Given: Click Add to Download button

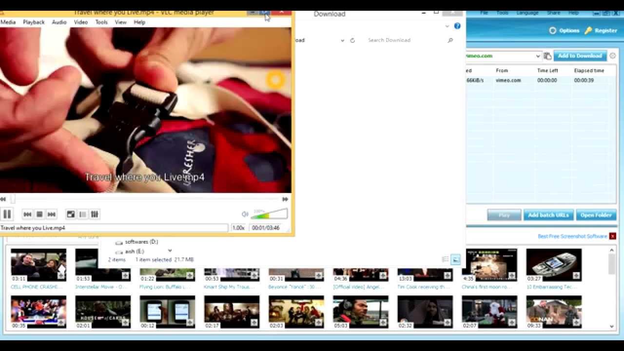Looking at the screenshot, I should [x=580, y=56].
